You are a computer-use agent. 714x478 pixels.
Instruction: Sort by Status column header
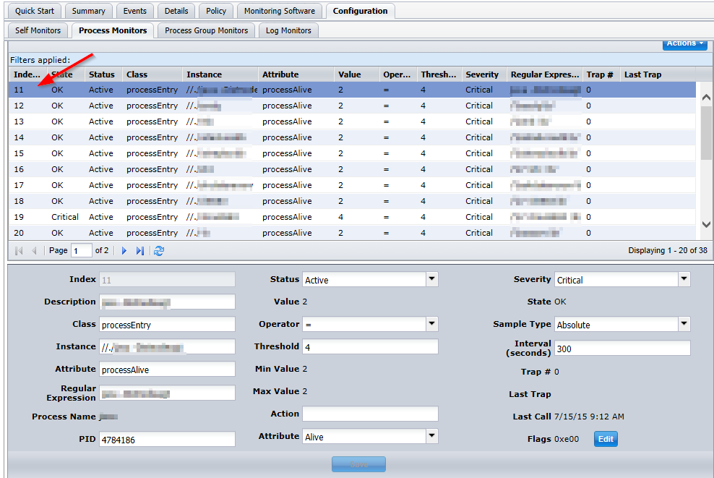103,74
